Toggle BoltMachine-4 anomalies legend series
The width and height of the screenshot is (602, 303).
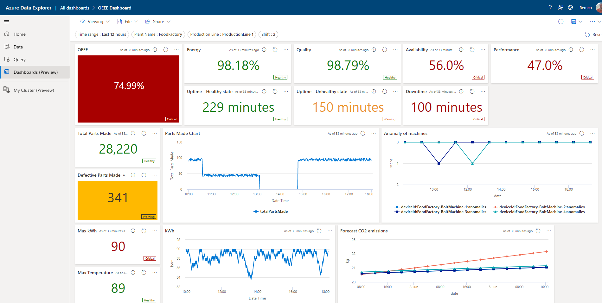(x=539, y=212)
